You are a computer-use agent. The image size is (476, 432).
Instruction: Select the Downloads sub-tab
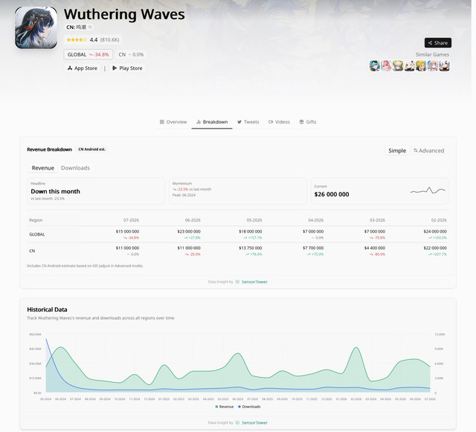[75, 168]
